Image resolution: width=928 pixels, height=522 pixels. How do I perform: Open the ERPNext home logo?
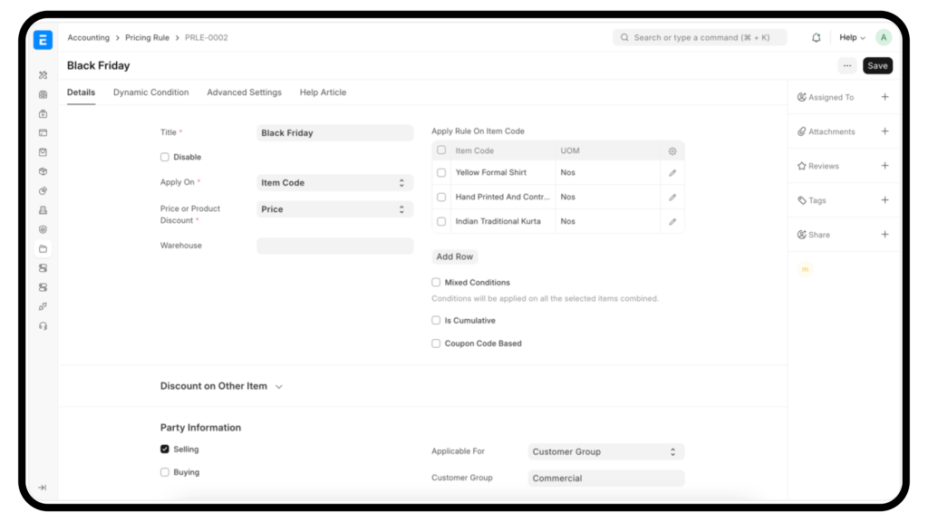pos(43,39)
